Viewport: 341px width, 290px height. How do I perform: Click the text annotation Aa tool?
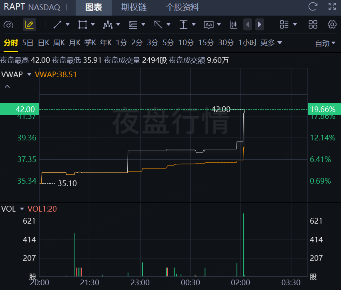(209, 25)
